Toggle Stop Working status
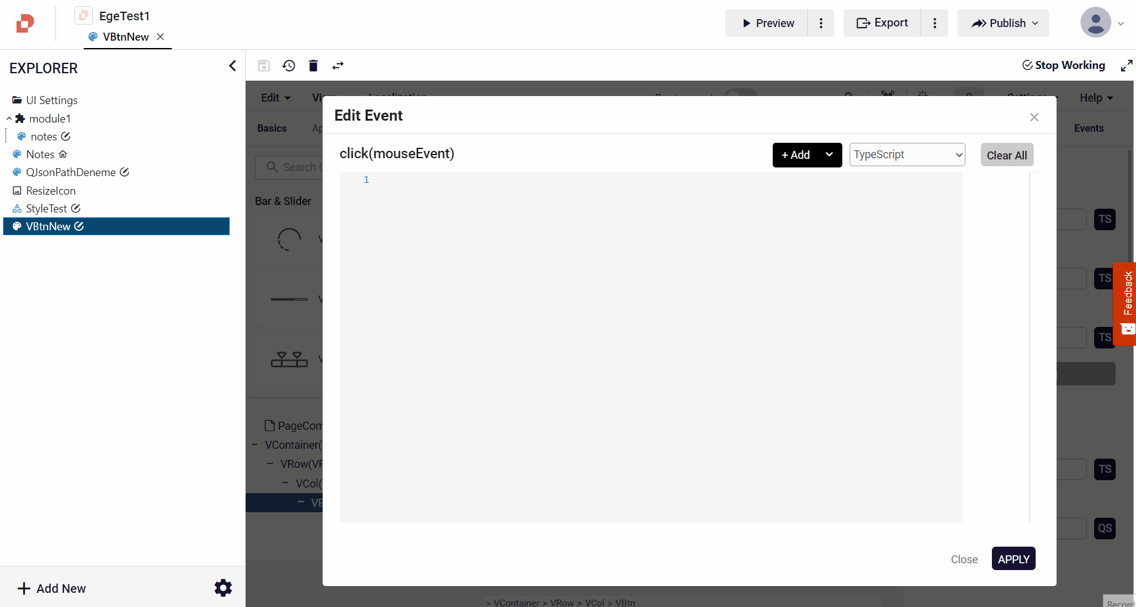1136x607 pixels. click(1063, 65)
